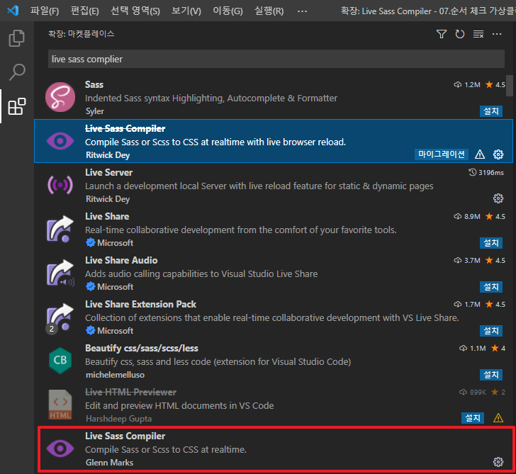Select Glenn Marks publisher name

click(109, 463)
